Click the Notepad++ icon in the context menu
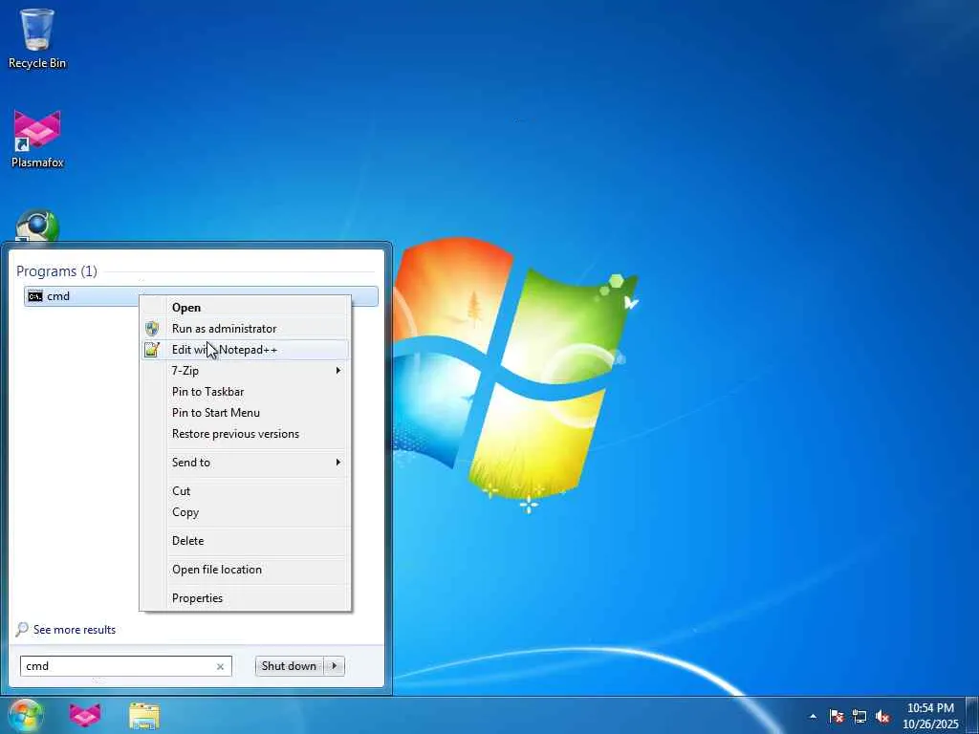This screenshot has width=979, height=734. point(152,350)
